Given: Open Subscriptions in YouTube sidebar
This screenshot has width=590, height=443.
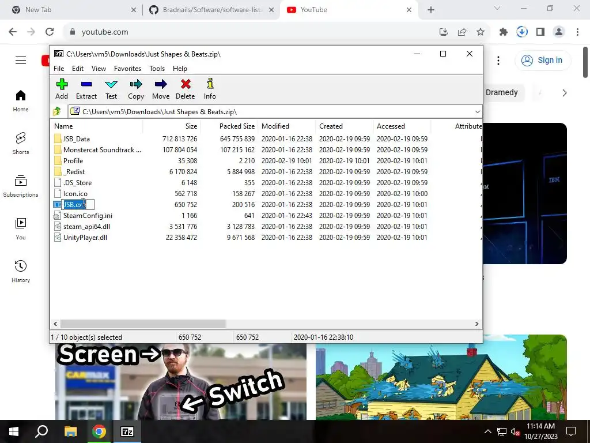Looking at the screenshot, I should (x=21, y=186).
